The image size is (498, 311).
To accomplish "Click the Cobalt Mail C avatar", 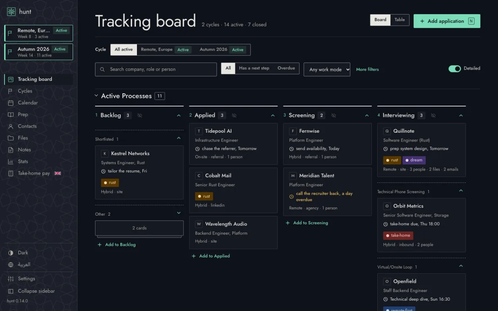I will coord(199,176).
